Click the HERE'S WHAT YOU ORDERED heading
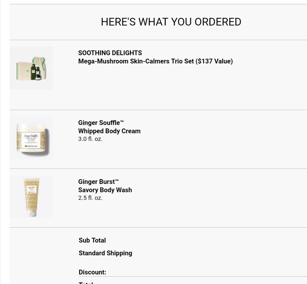Image resolution: width=307 pixels, height=284 pixels. (x=171, y=22)
